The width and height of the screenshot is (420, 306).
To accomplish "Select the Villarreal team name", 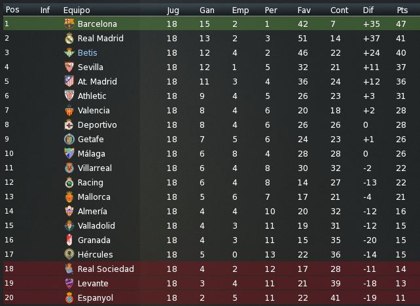I will 95,168.
